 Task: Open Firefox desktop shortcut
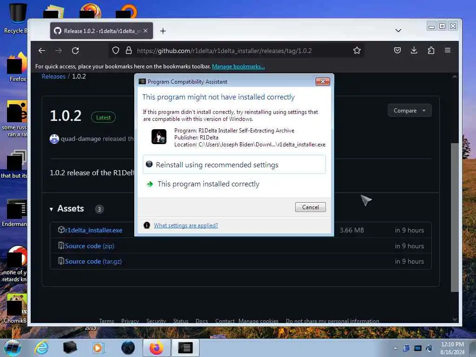coord(17,67)
